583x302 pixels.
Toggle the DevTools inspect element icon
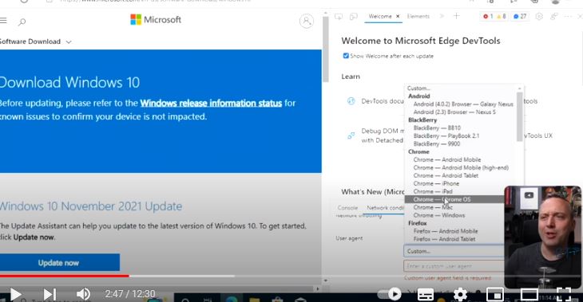(x=339, y=16)
